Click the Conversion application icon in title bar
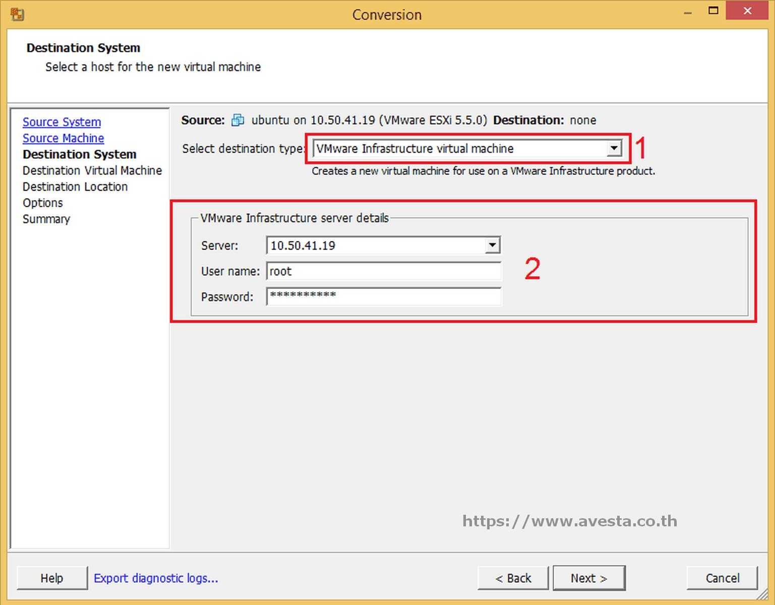 click(x=17, y=14)
